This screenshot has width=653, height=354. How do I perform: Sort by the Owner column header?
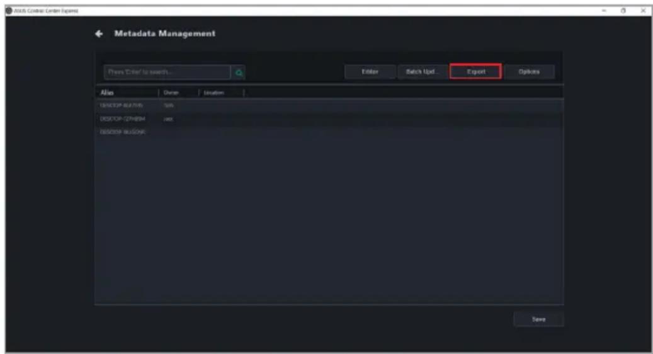coord(171,93)
